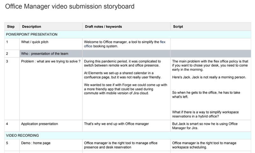This screenshot has width=255, height=153.
Task: Select the "POWERPOINT PRESENTATION" section row
Action: (32, 34)
